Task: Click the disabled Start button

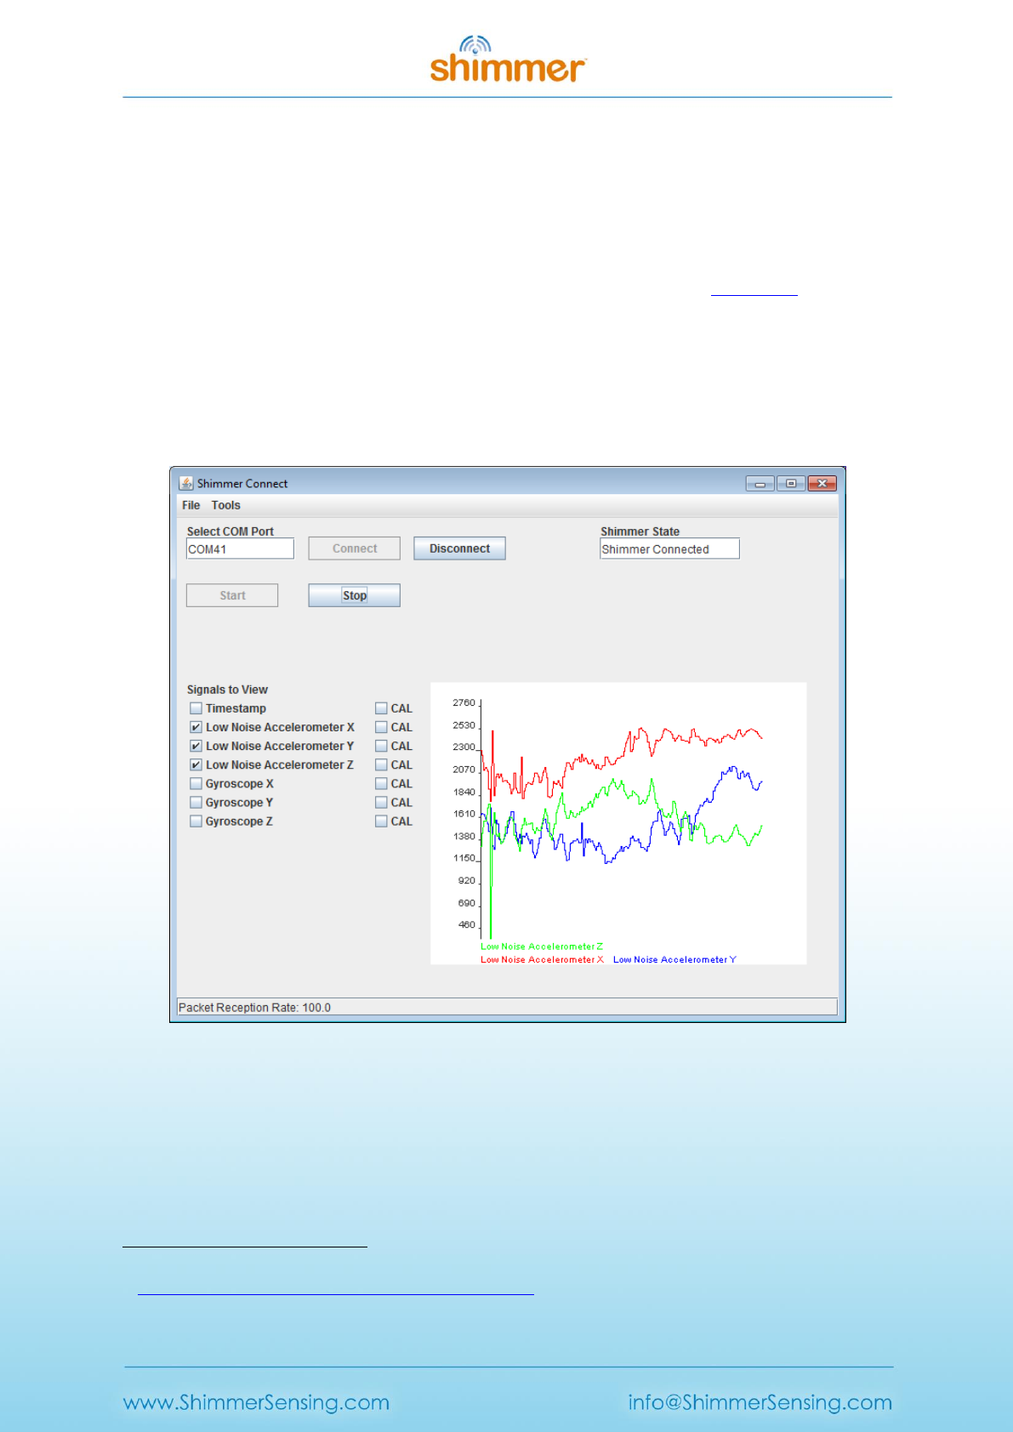Action: (x=232, y=595)
